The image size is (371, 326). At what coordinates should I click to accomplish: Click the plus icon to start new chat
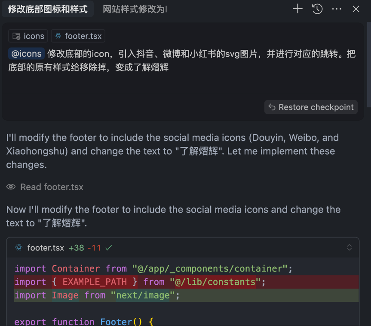click(297, 9)
